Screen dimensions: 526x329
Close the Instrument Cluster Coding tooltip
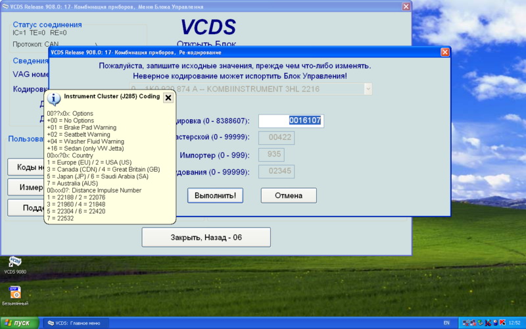pos(168,97)
